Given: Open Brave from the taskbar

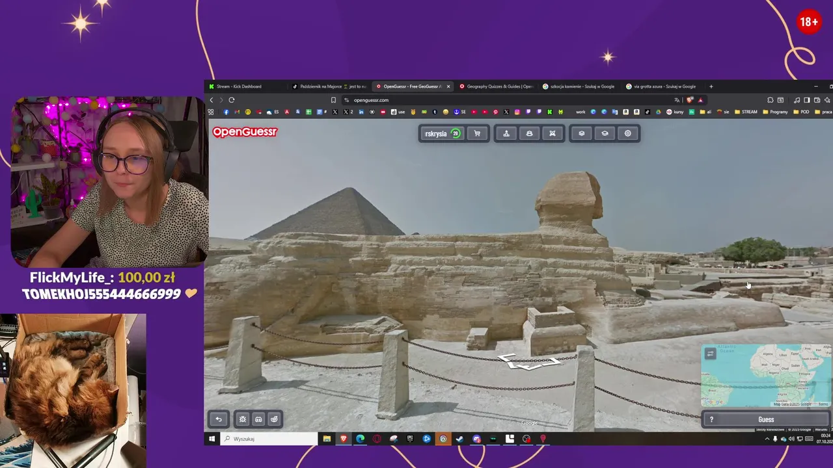Looking at the screenshot, I should point(344,439).
